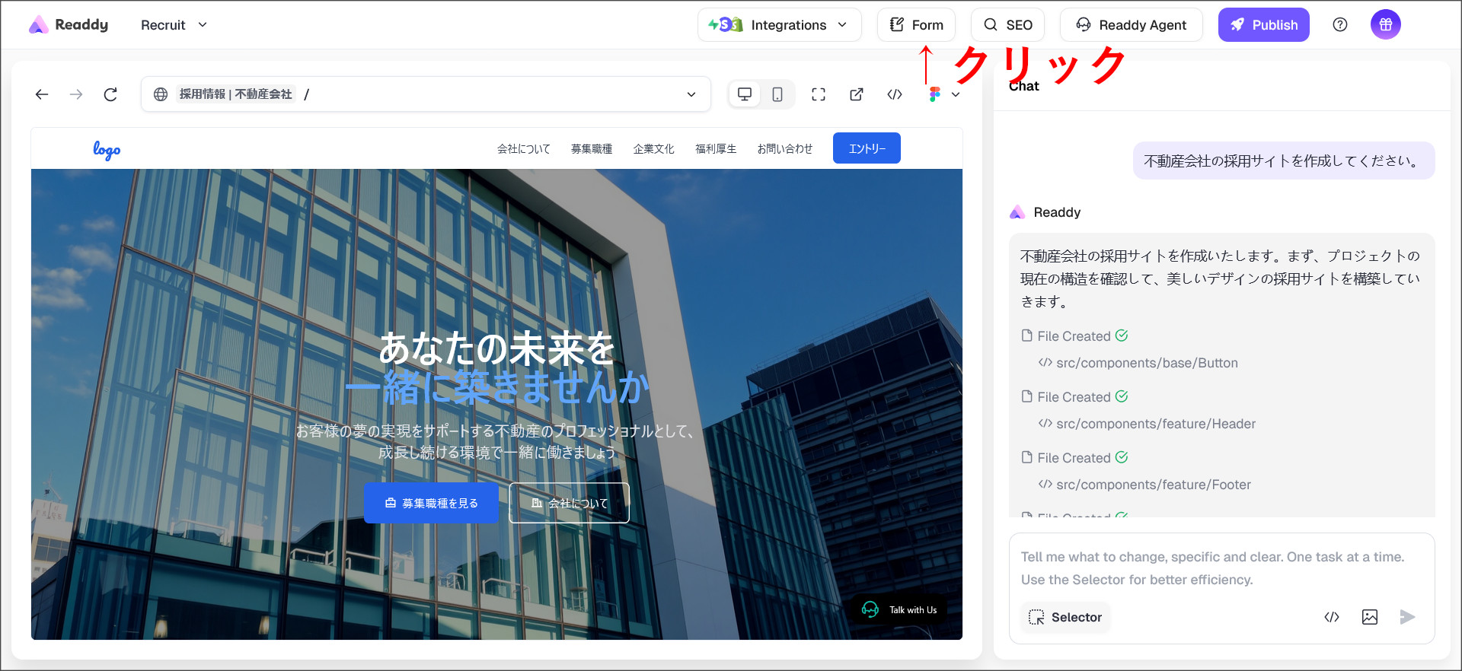
Task: Expand the page URL dropdown
Action: [691, 94]
